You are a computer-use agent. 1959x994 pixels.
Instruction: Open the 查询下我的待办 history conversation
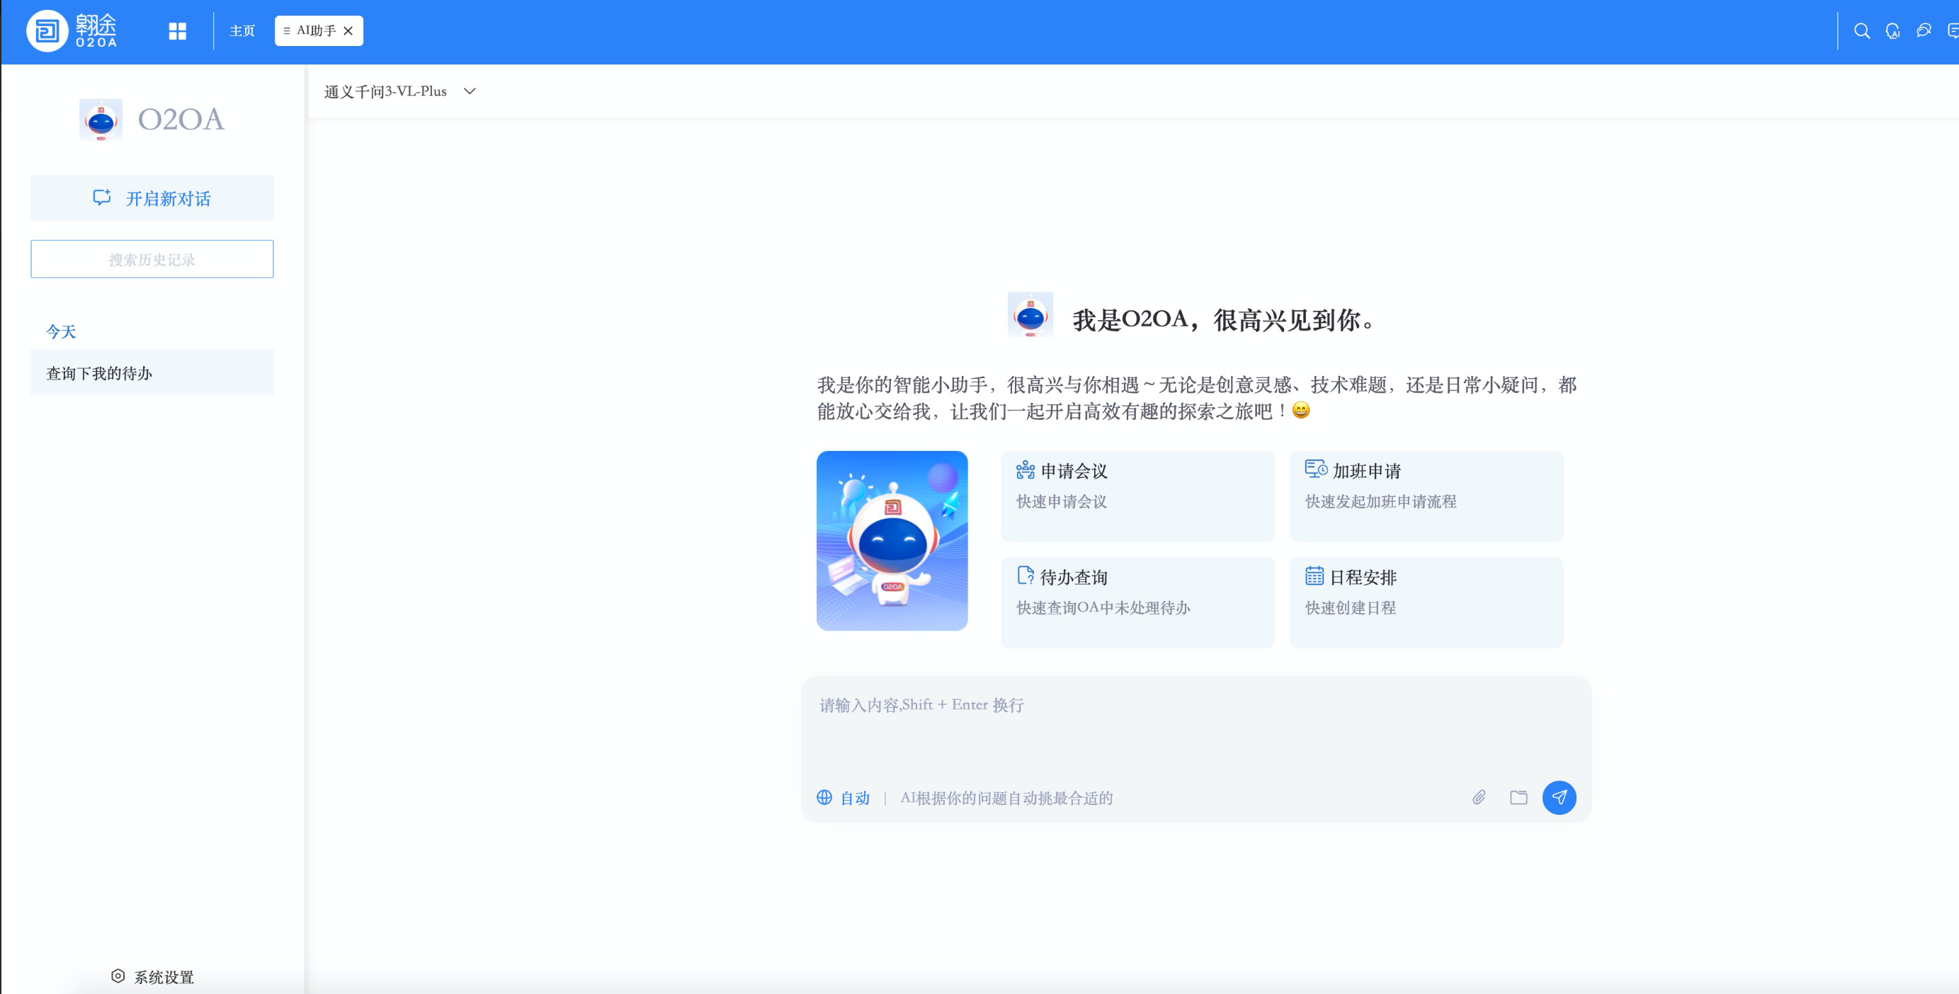click(152, 373)
